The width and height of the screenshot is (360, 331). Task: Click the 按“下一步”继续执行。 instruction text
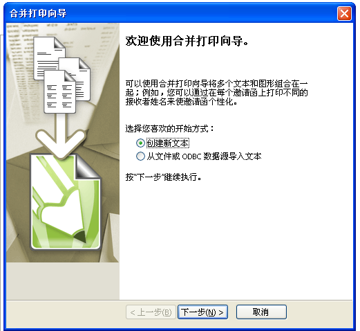(x=164, y=177)
